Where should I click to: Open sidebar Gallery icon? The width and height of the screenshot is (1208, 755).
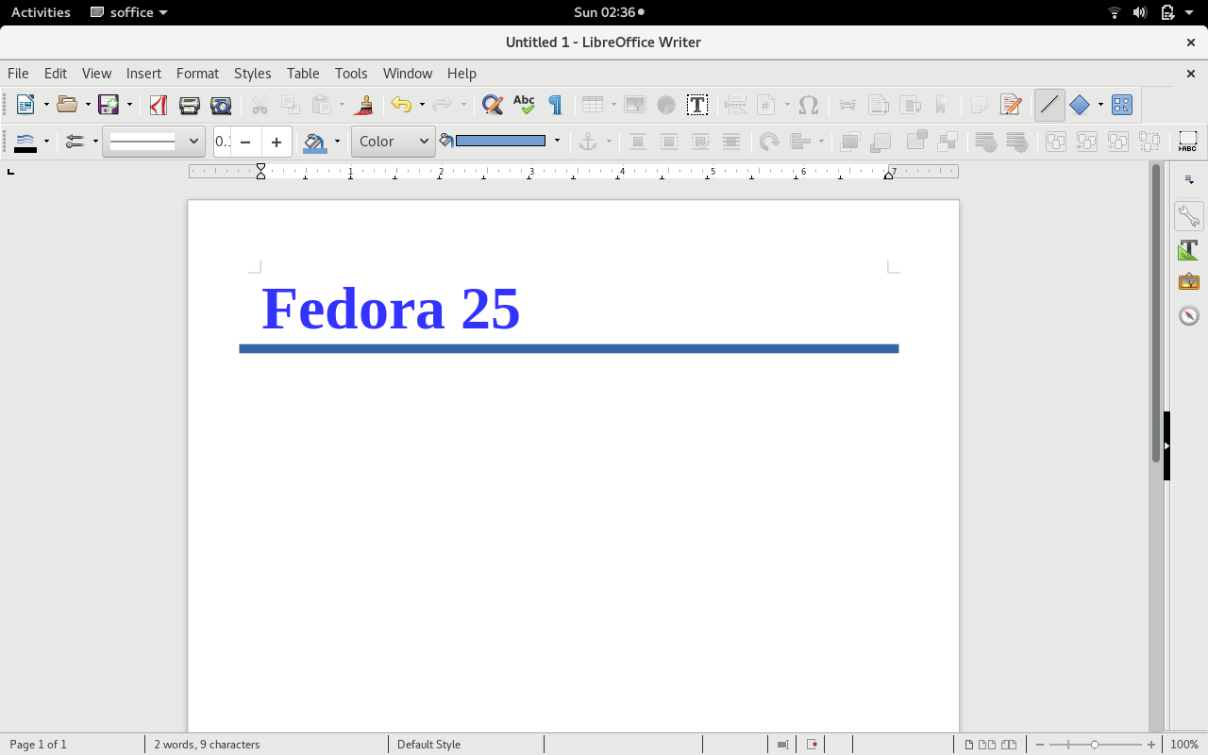tap(1189, 282)
